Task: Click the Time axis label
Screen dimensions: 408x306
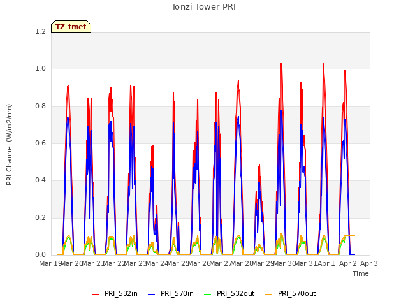Action: tap(361, 273)
